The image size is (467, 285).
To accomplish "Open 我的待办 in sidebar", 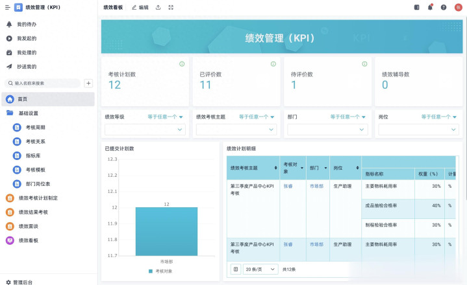I will pos(27,24).
